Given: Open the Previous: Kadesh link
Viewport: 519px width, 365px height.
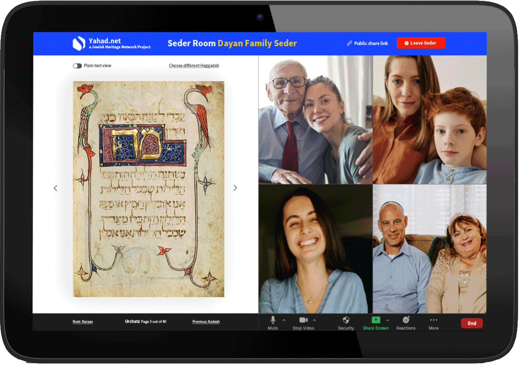Looking at the screenshot, I should (x=206, y=322).
